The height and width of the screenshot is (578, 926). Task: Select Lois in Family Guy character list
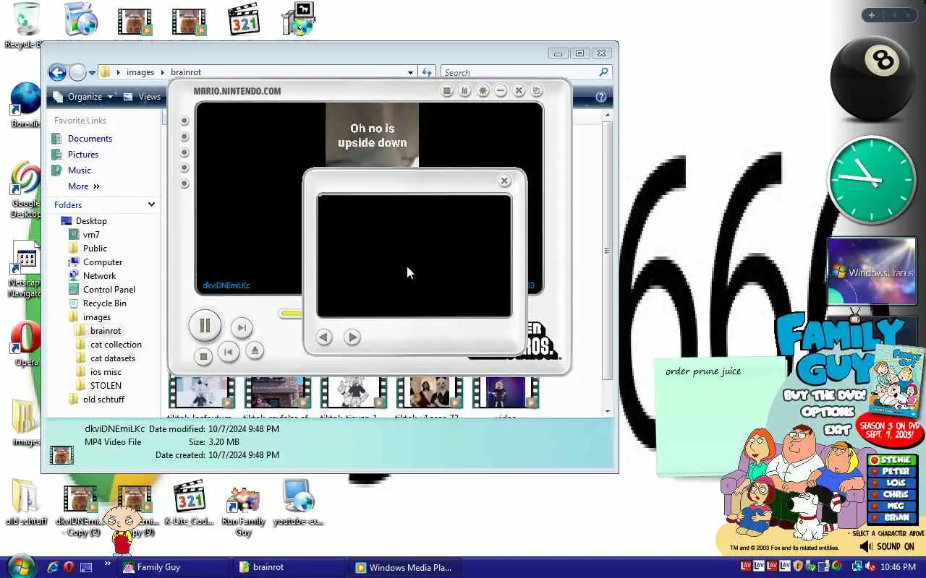[893, 483]
